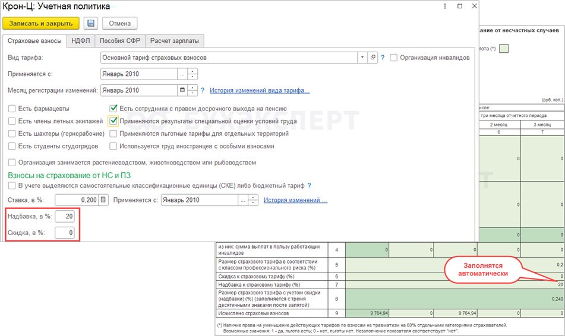Screen dimensions: 565x336
Task: Click help icon beside registration month field
Action: tap(203, 90)
